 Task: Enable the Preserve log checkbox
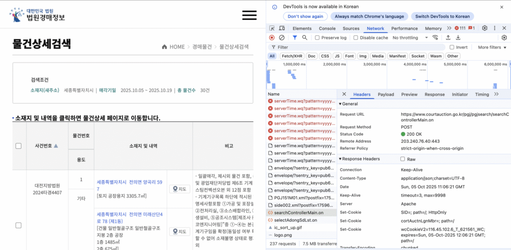point(316,37)
